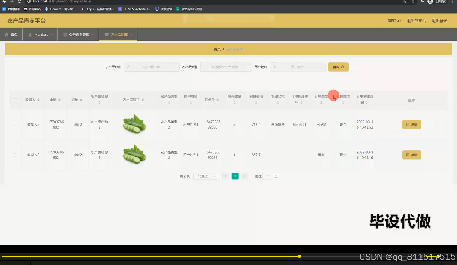This screenshot has height=265, width=457.
Task: Click the 退款 order type cell
Action: pyautogui.click(x=321, y=155)
